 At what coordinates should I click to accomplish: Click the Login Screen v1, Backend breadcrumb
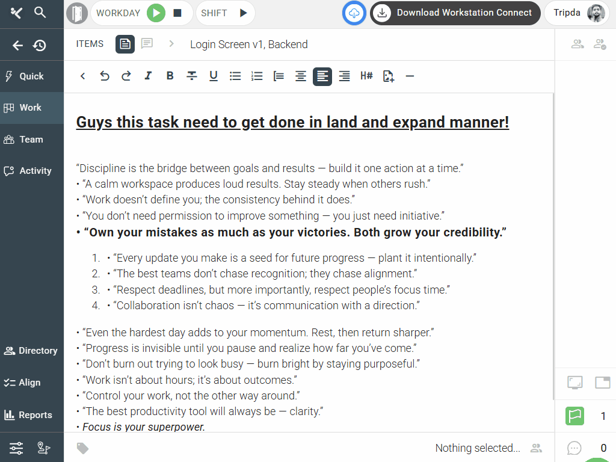coord(248,44)
